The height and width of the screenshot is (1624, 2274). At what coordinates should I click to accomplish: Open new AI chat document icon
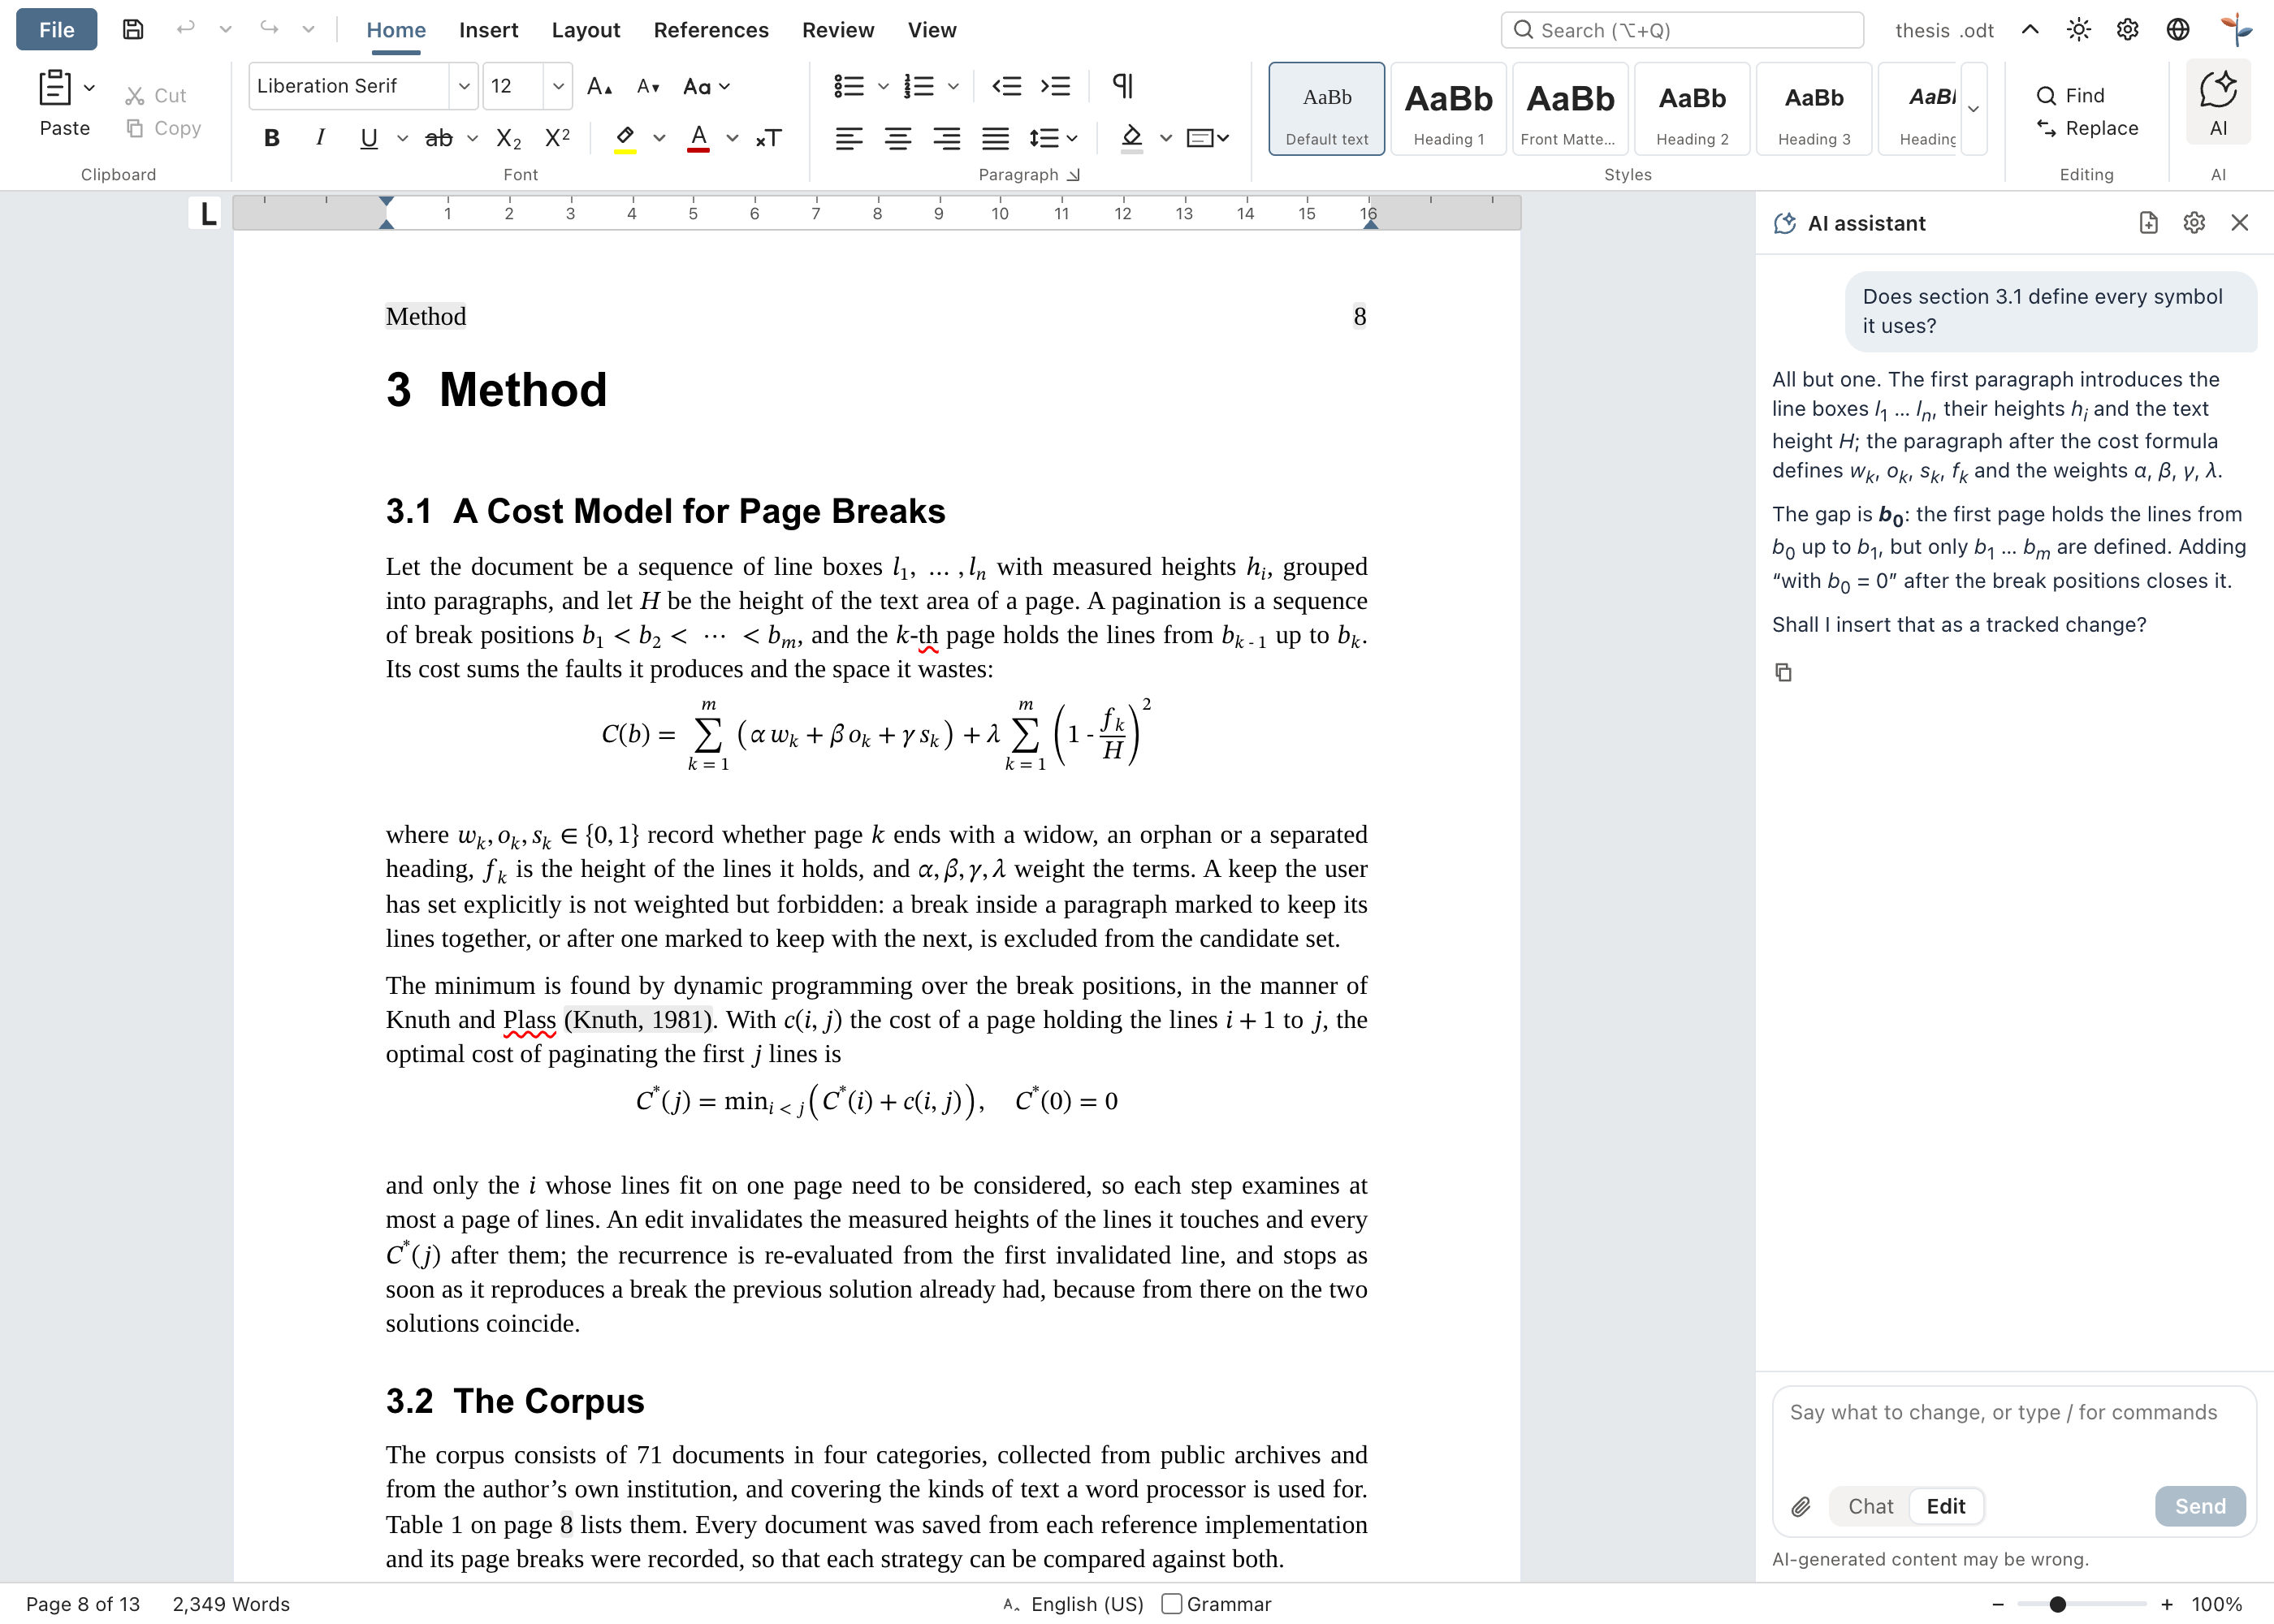[x=2148, y=223]
